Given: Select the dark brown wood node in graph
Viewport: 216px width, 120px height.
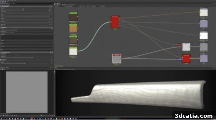Looking at the screenshot, I should point(73,16).
